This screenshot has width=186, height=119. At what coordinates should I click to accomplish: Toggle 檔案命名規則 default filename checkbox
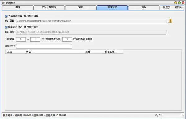[x=6, y=27]
